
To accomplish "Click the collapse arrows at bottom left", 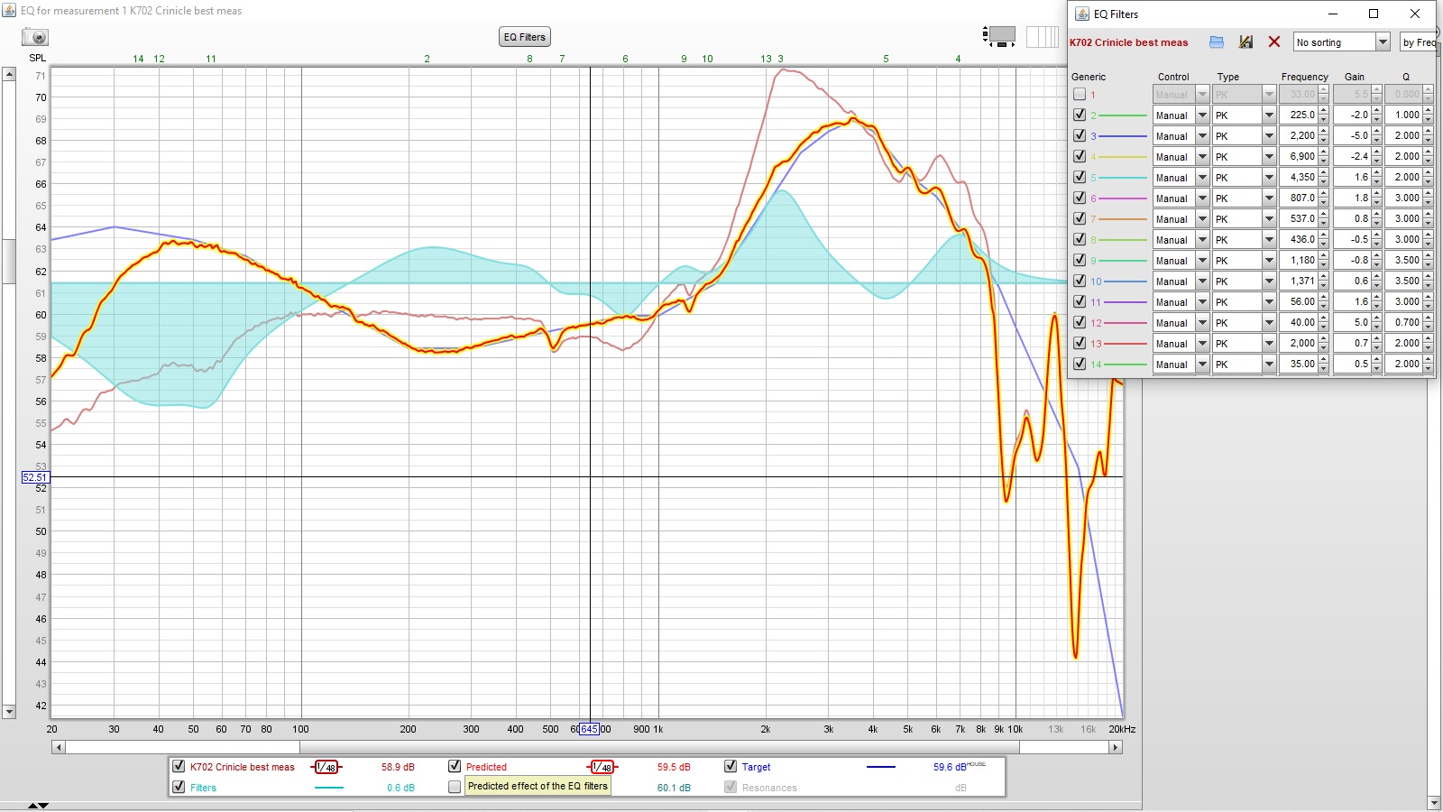I will coord(38,805).
